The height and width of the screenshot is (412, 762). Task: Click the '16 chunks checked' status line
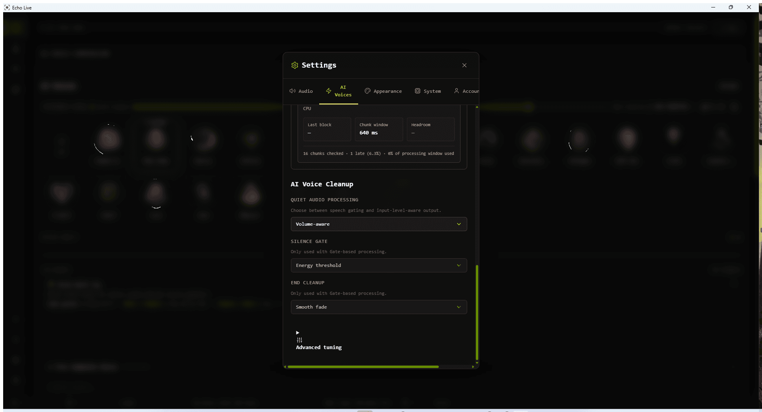[x=378, y=154]
